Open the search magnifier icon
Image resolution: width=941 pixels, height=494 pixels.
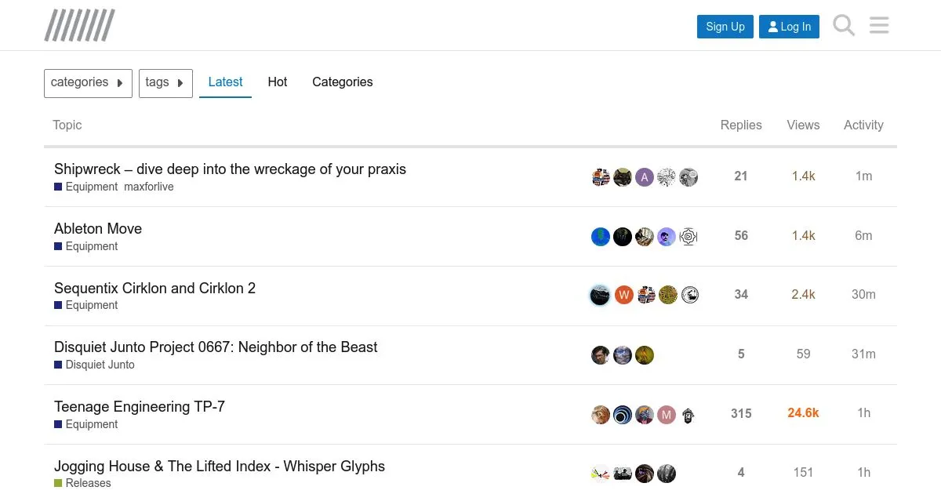(x=844, y=26)
